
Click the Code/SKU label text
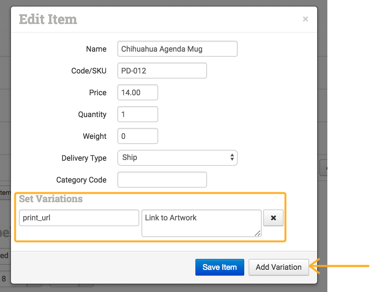click(89, 71)
